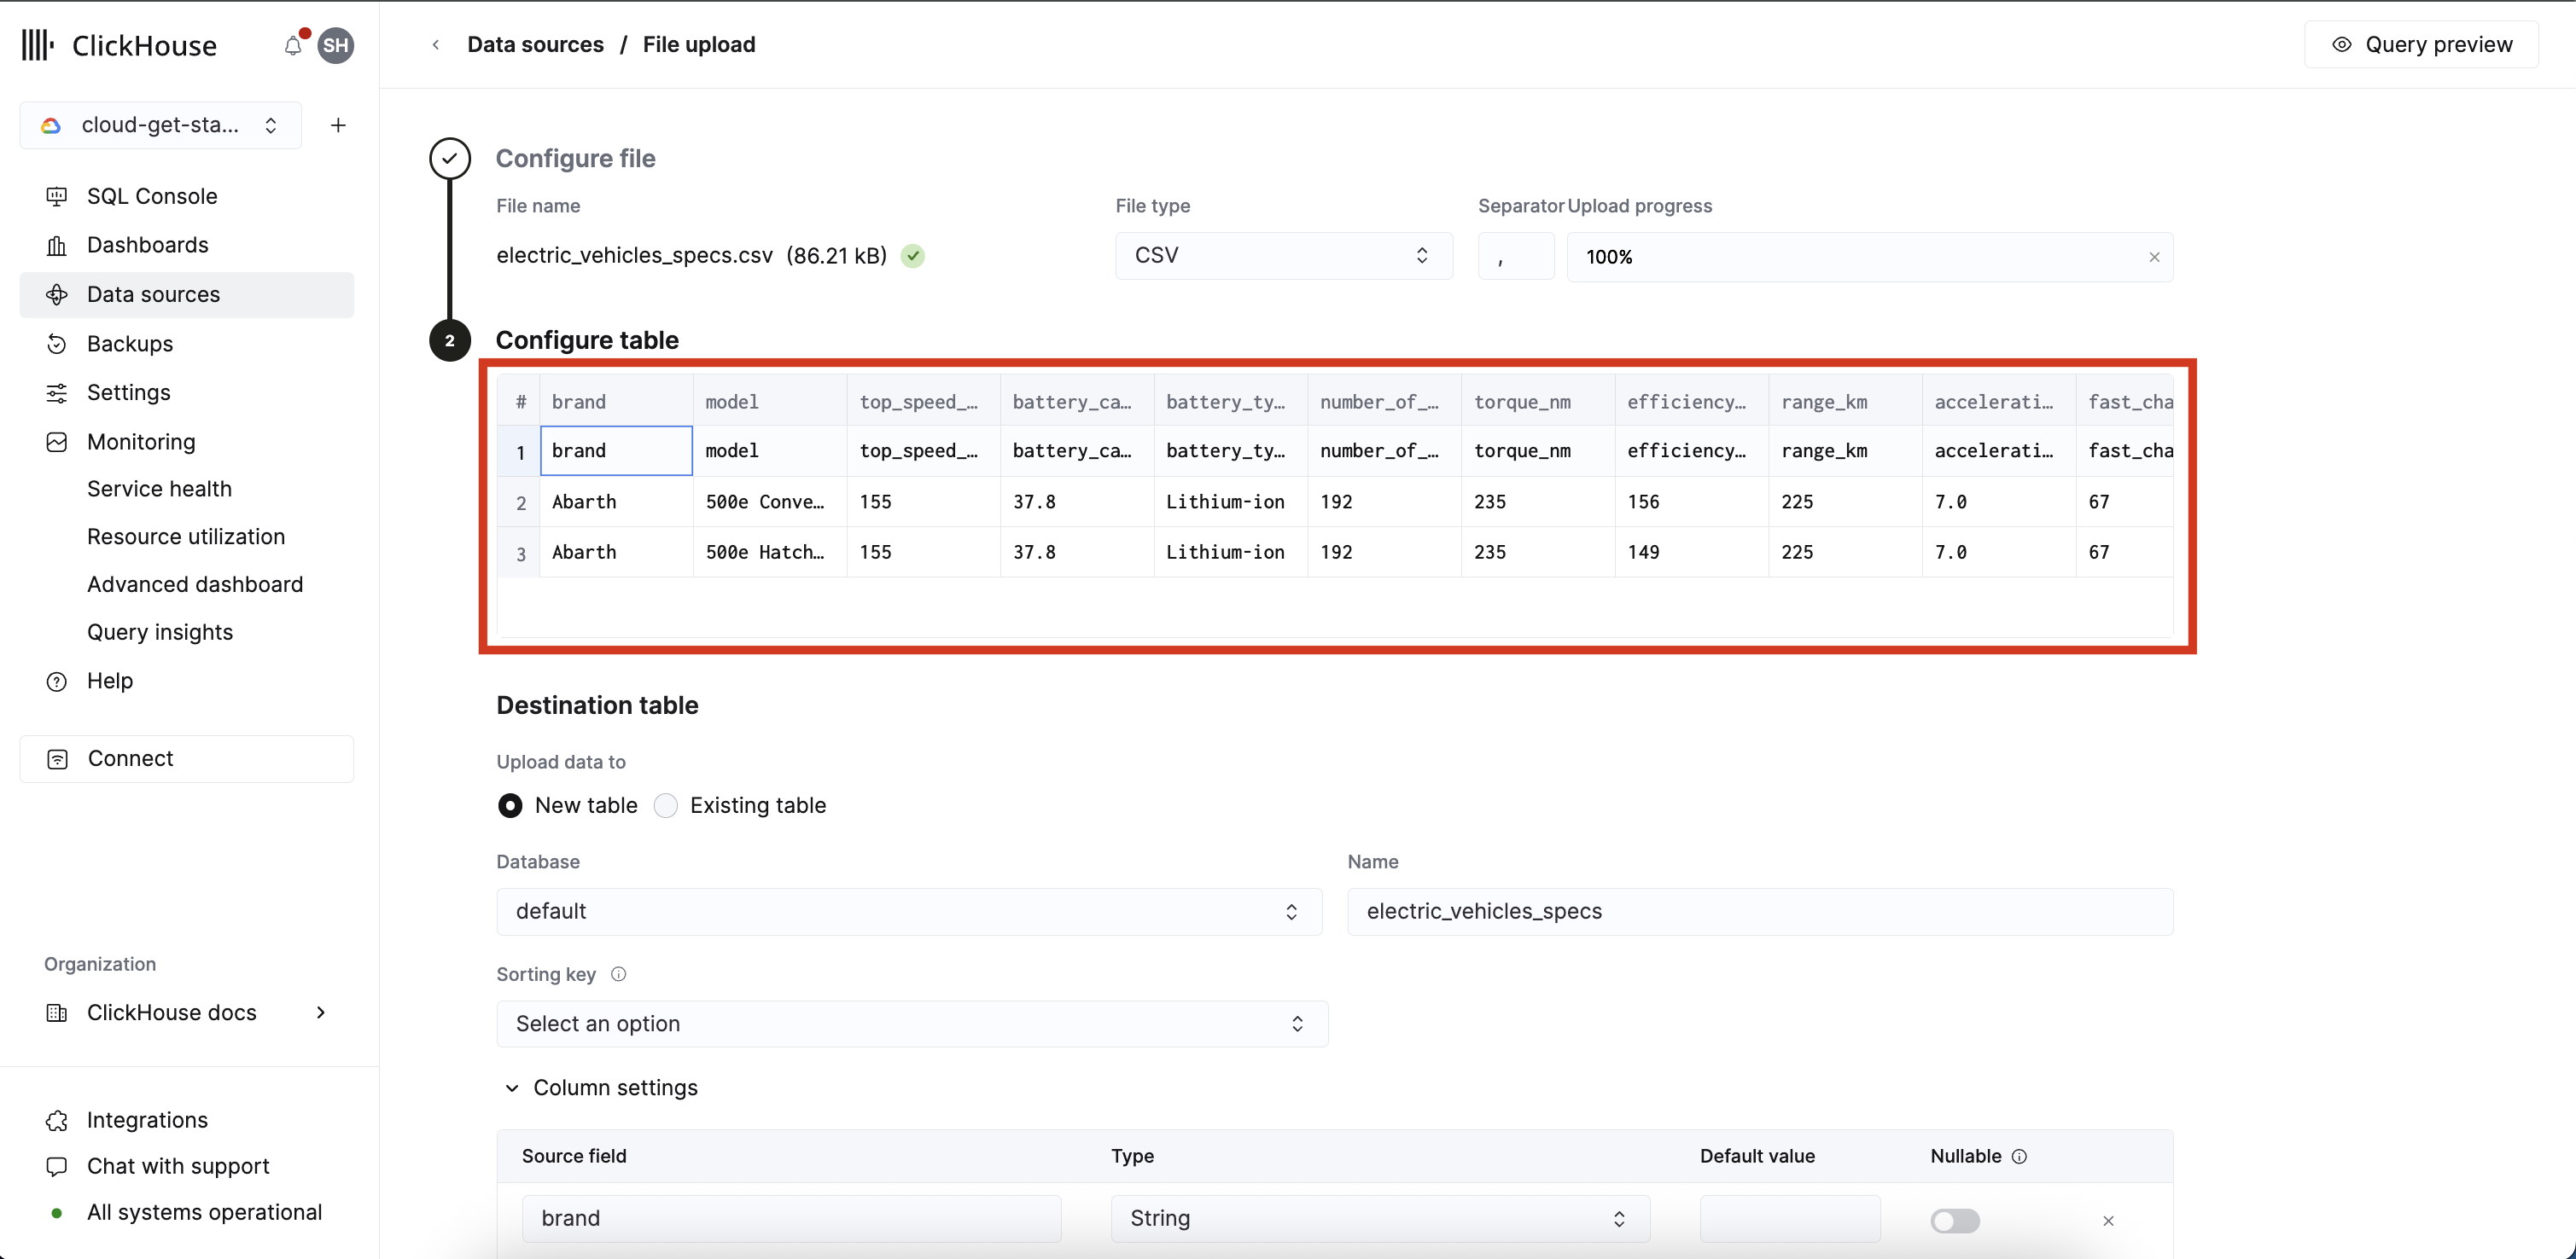Collapse the Column settings section

(512, 1088)
